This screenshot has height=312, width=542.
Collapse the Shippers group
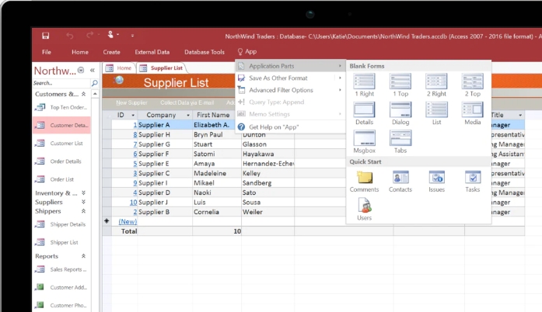[83, 211]
